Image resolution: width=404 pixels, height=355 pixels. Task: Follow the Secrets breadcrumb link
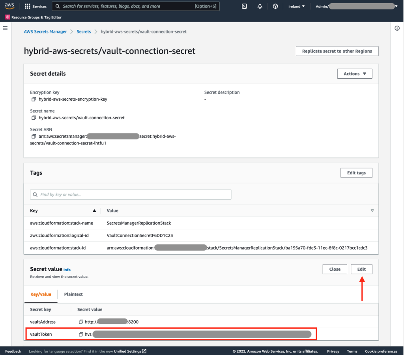pyautogui.click(x=84, y=31)
